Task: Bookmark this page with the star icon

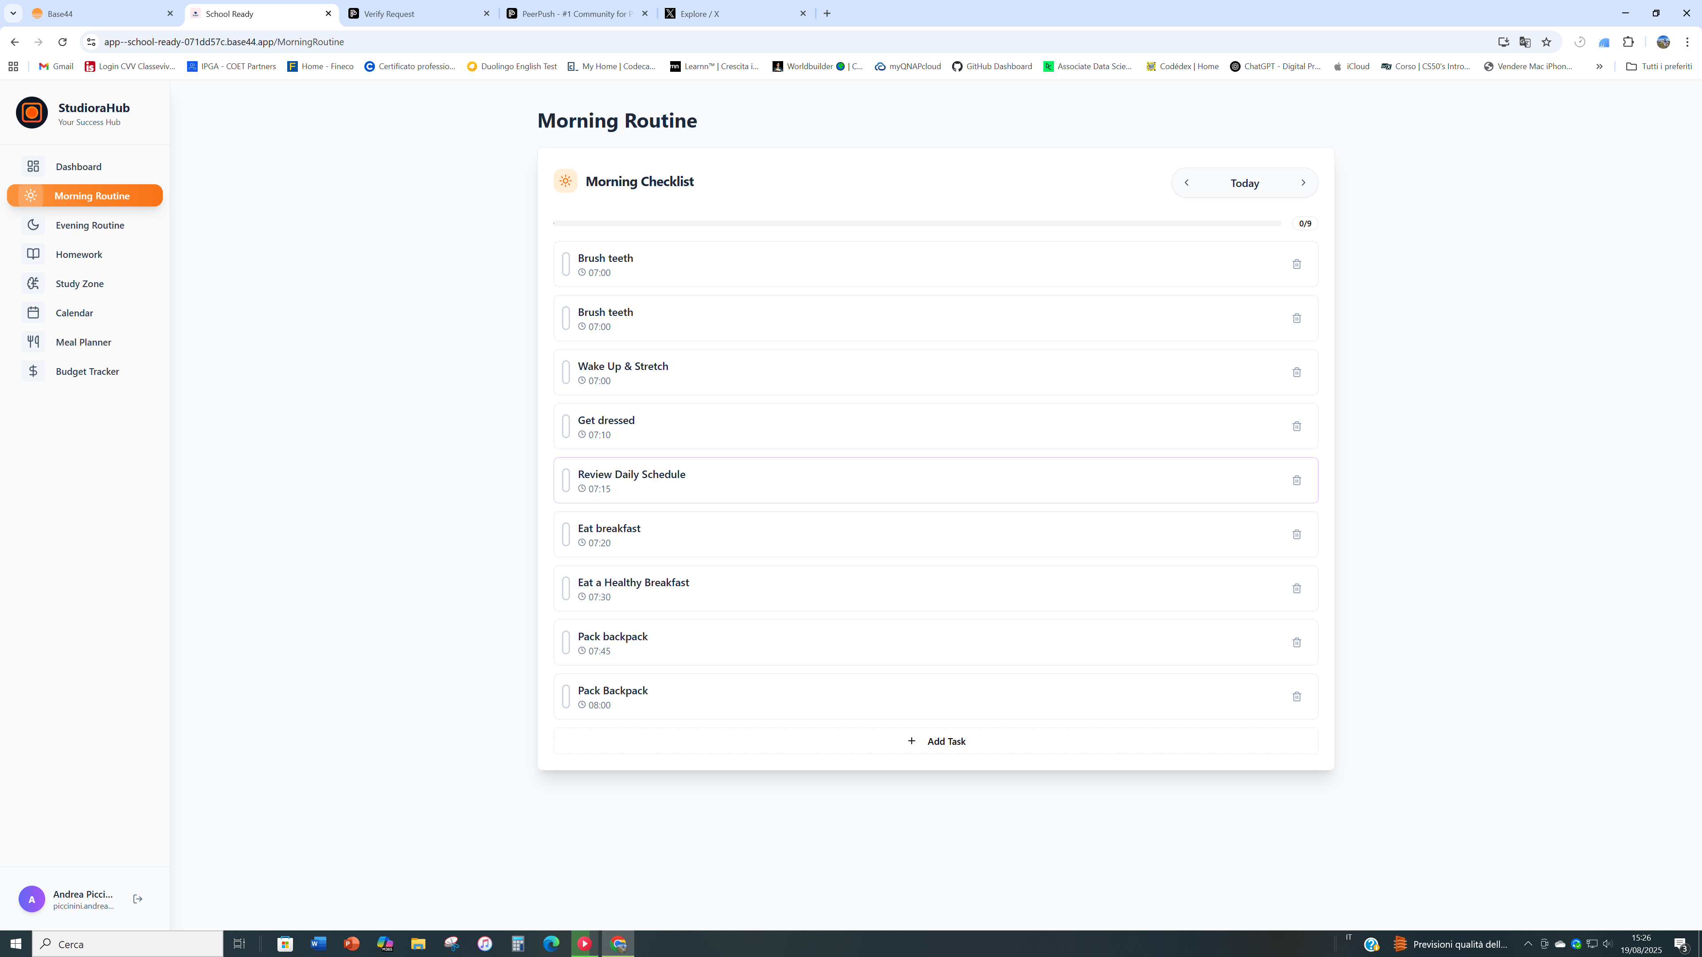Action: pos(1546,42)
